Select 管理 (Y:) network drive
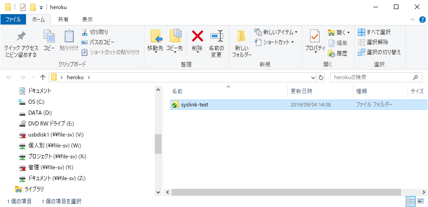This screenshot has height=207, width=428. [x=46, y=167]
